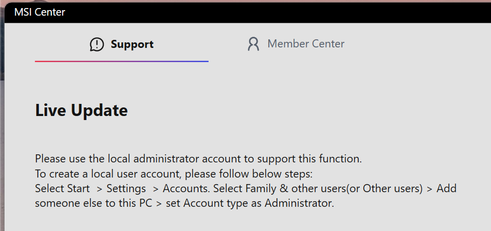Click the 'Please use the local administrator' sentence
The width and height of the screenshot is (491, 231).
[x=198, y=159]
